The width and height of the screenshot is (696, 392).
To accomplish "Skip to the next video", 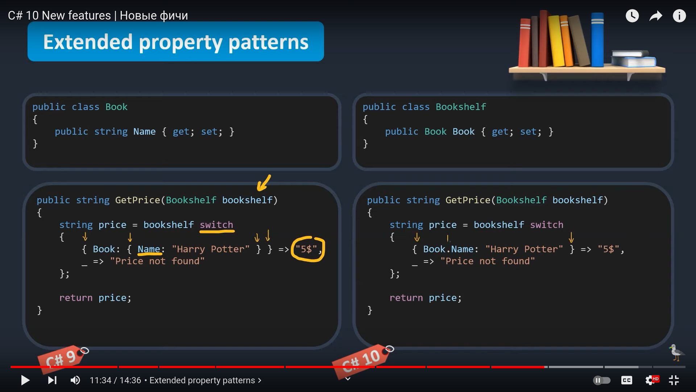I will 52,380.
